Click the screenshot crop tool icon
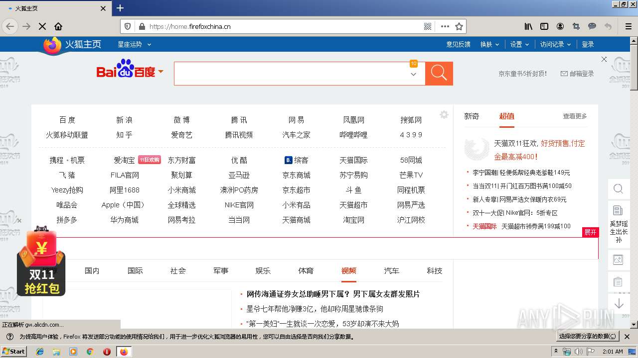The width and height of the screenshot is (638, 358). coord(576,26)
